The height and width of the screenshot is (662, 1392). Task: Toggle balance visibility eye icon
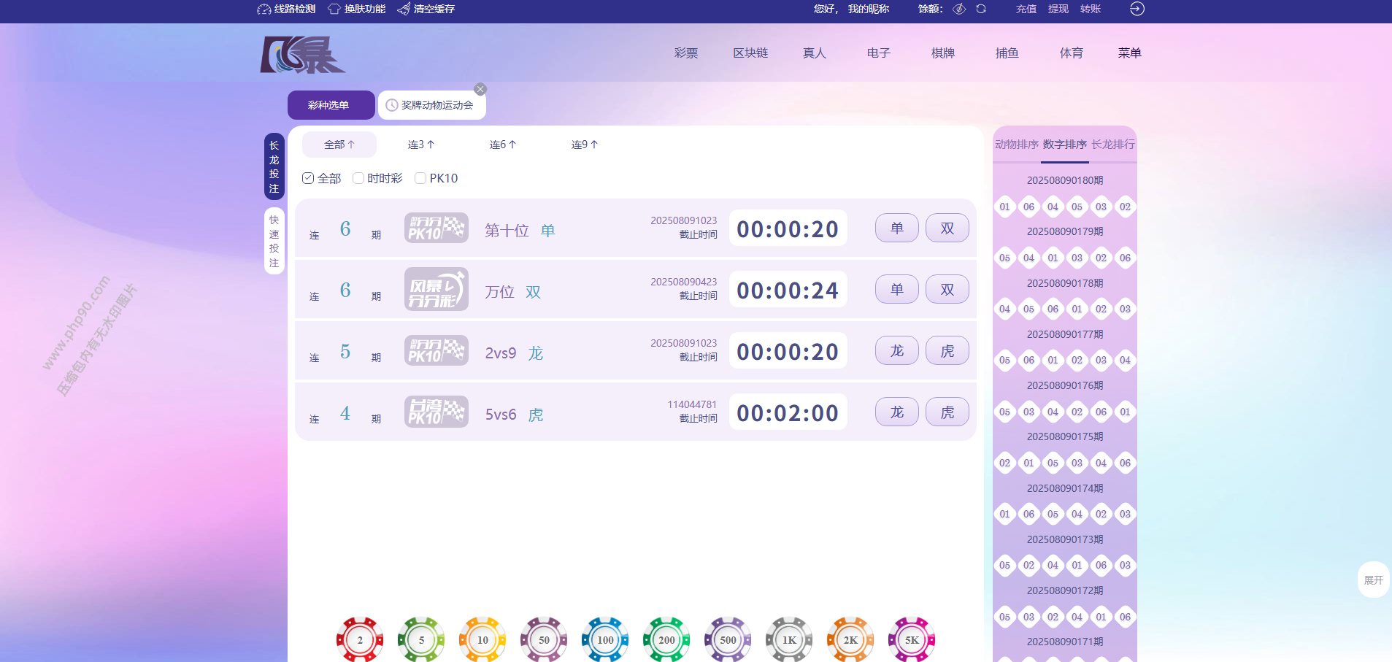click(x=959, y=9)
